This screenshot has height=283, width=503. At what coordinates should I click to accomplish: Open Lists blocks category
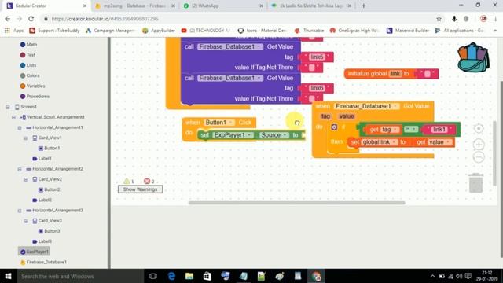(x=28, y=65)
